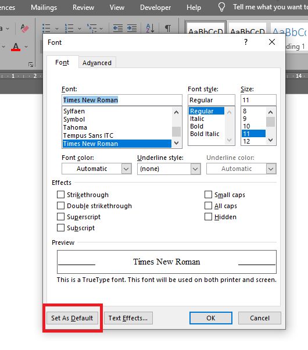Choose Italic font style

pyautogui.click(x=206, y=119)
